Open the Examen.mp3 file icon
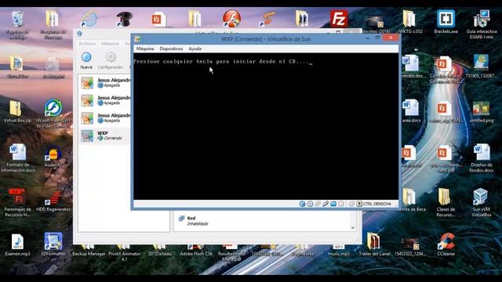The width and height of the screenshot is (502, 282). click(x=17, y=245)
